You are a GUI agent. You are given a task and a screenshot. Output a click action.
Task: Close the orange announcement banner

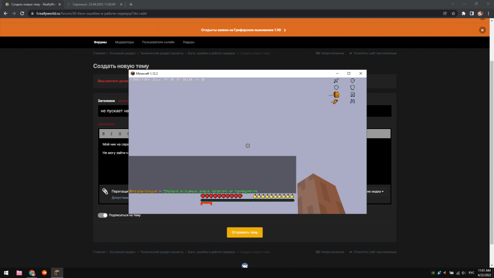tap(482, 30)
